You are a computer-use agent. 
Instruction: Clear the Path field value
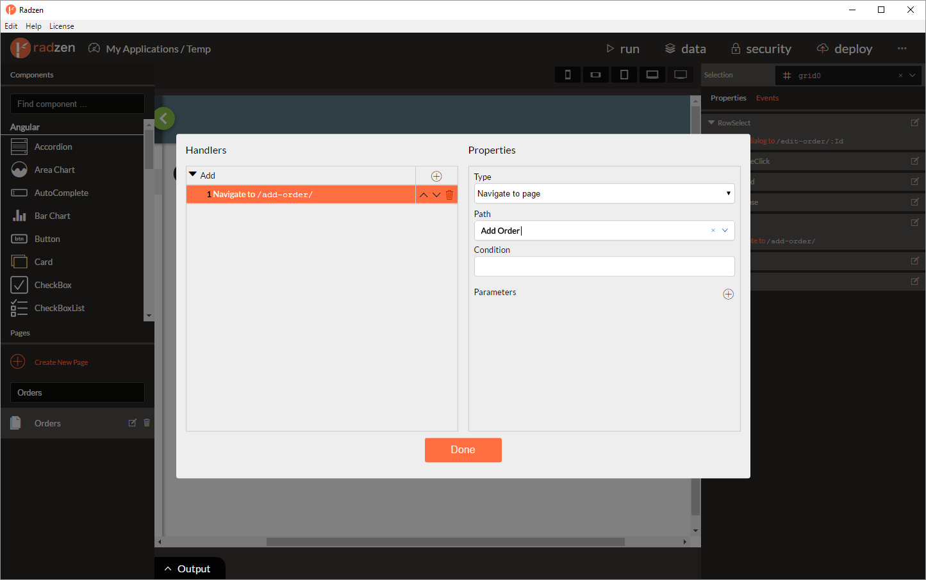click(713, 230)
